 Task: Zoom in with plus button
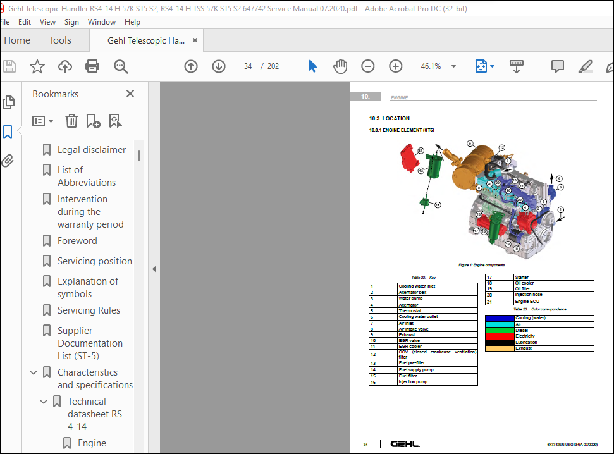coord(396,66)
